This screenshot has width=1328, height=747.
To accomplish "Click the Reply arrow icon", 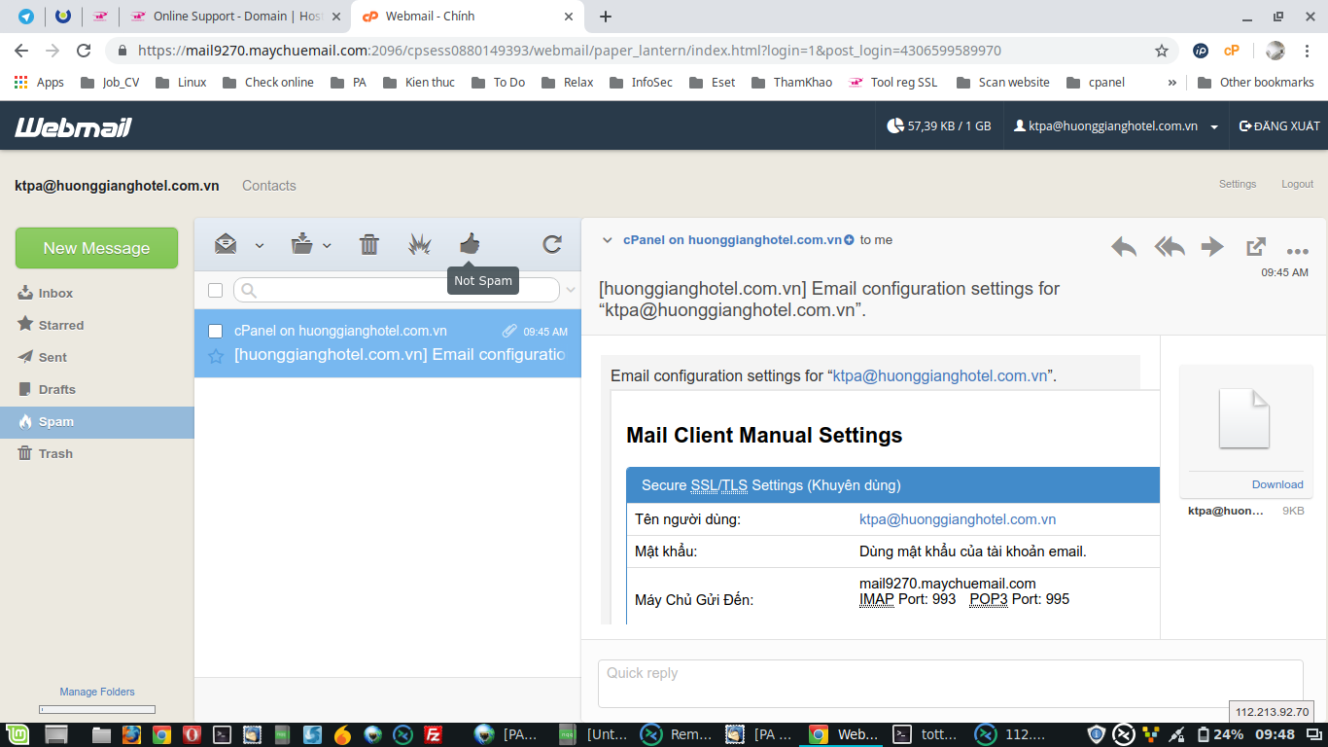I will pyautogui.click(x=1124, y=247).
